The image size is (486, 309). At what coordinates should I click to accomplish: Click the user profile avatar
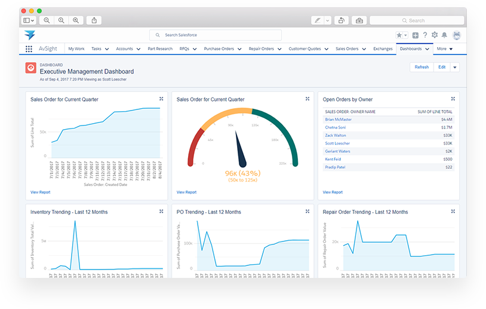click(x=457, y=35)
